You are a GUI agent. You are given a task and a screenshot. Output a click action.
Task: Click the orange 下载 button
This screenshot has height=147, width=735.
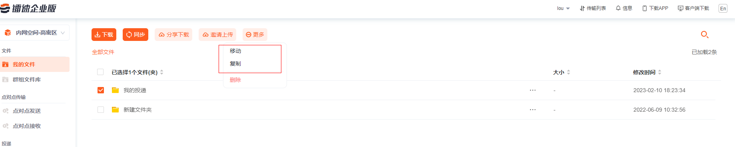(x=104, y=35)
